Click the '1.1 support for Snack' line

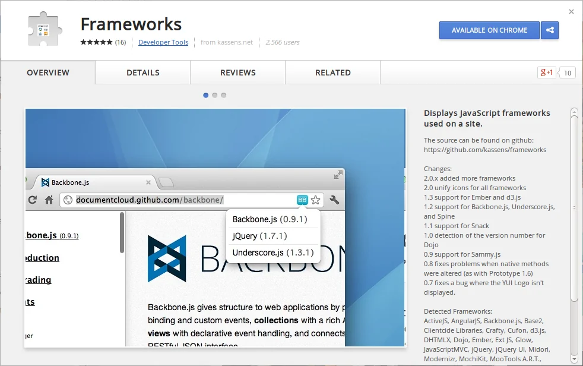pos(456,226)
